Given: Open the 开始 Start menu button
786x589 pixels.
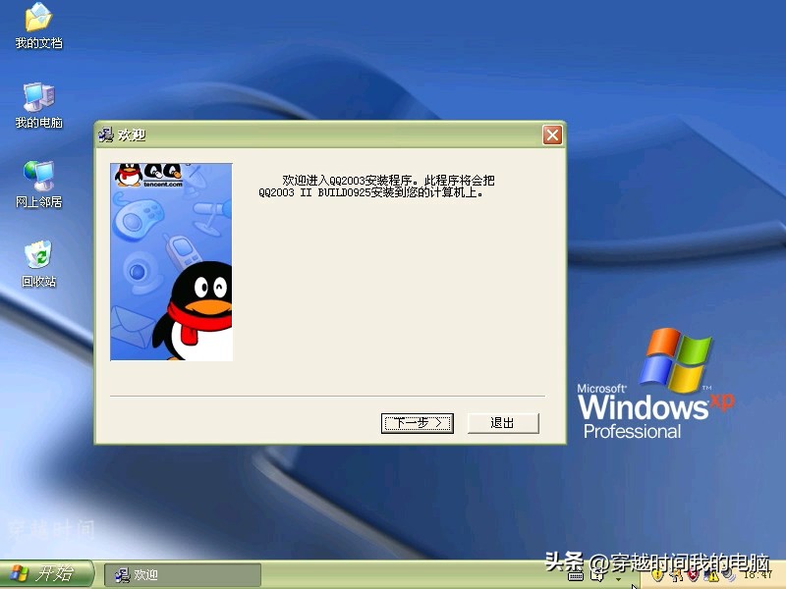Looking at the screenshot, I should click(x=46, y=573).
